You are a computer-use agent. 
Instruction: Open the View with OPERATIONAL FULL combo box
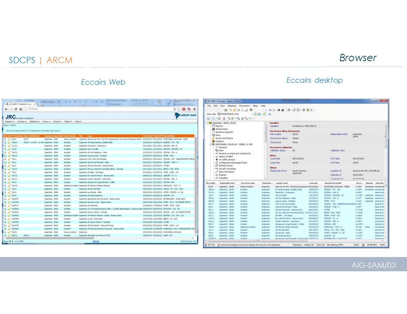pos(235,114)
